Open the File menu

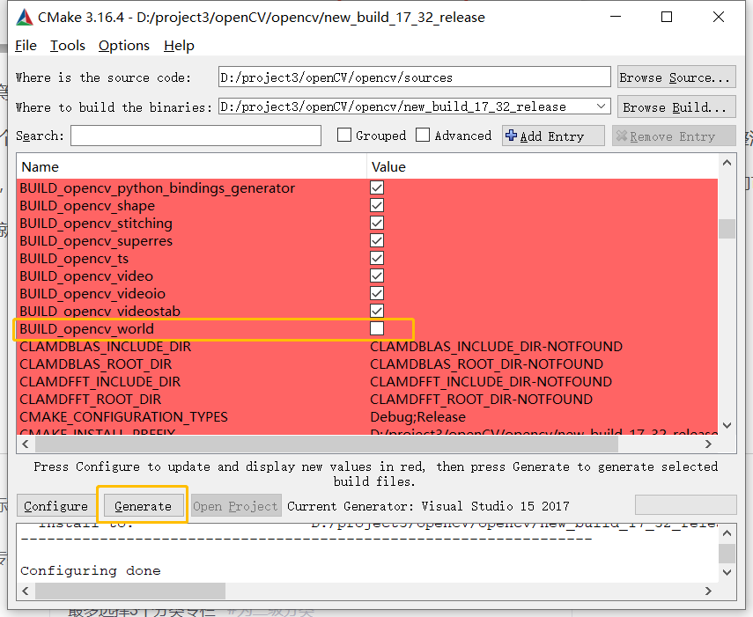[x=26, y=45]
